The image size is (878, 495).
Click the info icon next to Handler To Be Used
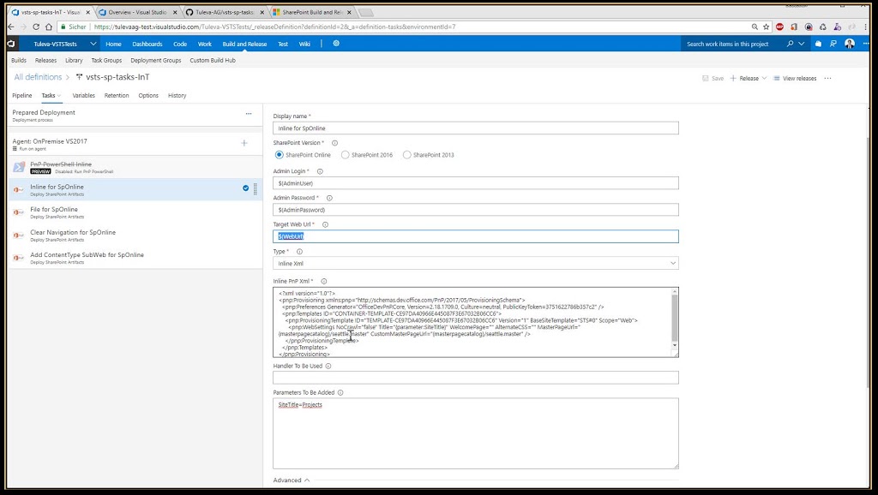pos(328,367)
